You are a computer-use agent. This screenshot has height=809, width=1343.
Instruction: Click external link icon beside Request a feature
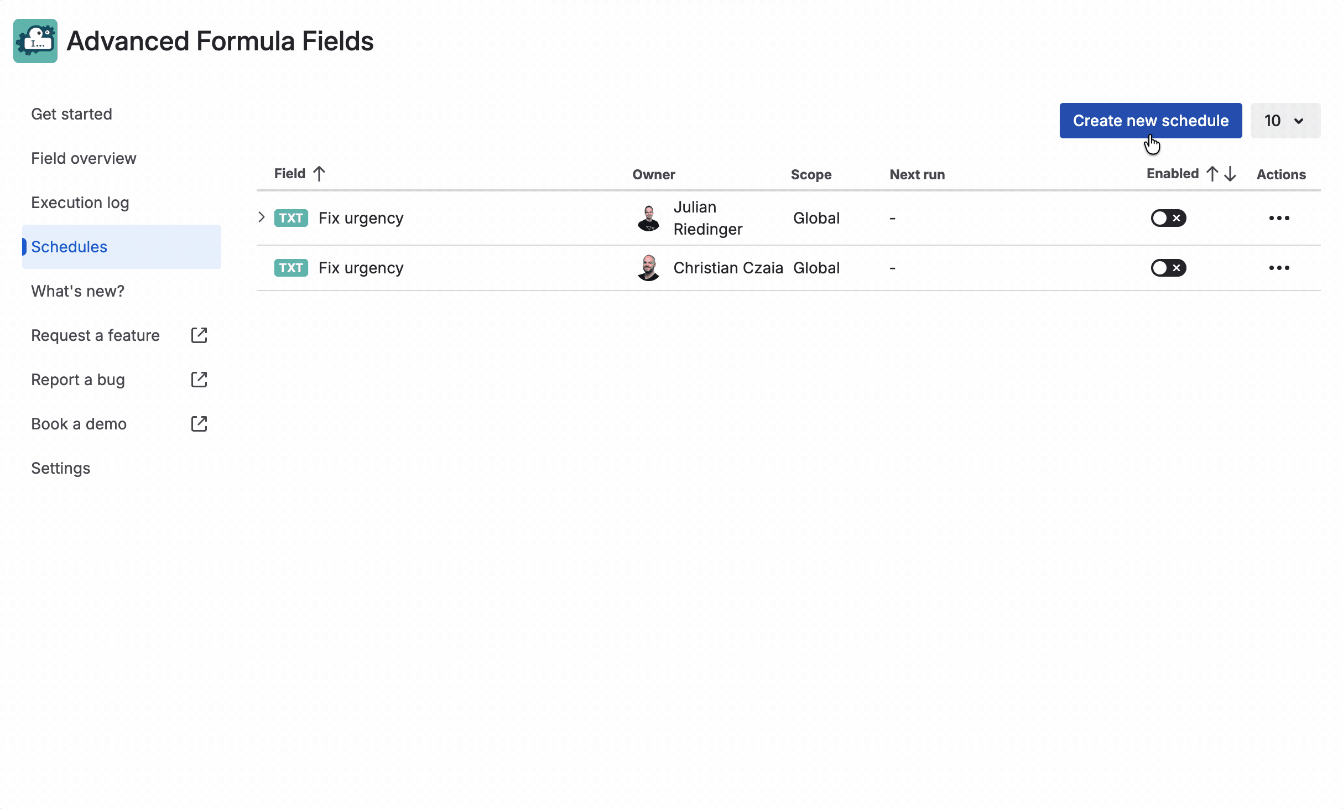[x=199, y=335]
